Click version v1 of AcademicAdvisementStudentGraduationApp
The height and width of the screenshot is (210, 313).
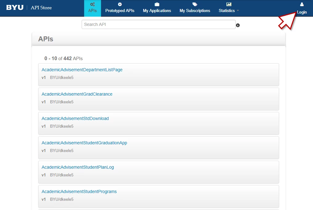[x=44, y=151]
